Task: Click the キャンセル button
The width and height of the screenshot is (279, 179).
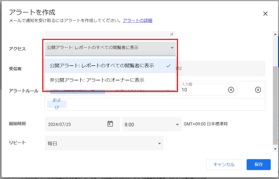Action: [224, 165]
